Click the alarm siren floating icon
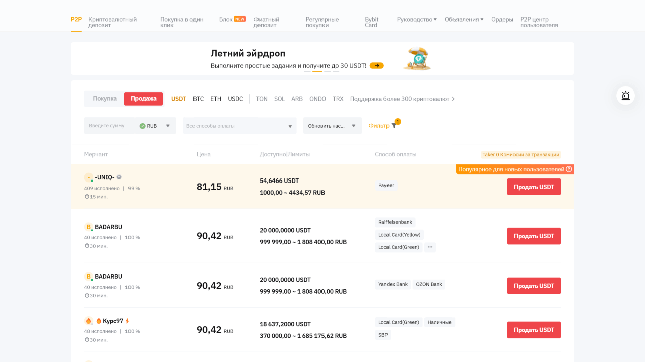Image resolution: width=645 pixels, height=362 pixels. click(625, 96)
